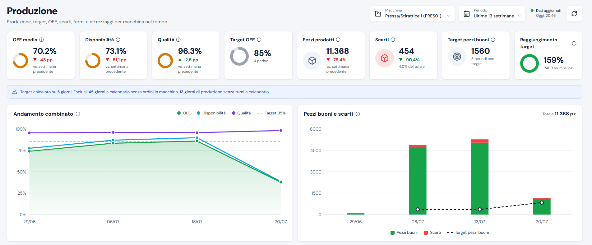Toggle the Disponibilità series in the legend
Image resolution: width=592 pixels, height=245 pixels.
[211, 113]
